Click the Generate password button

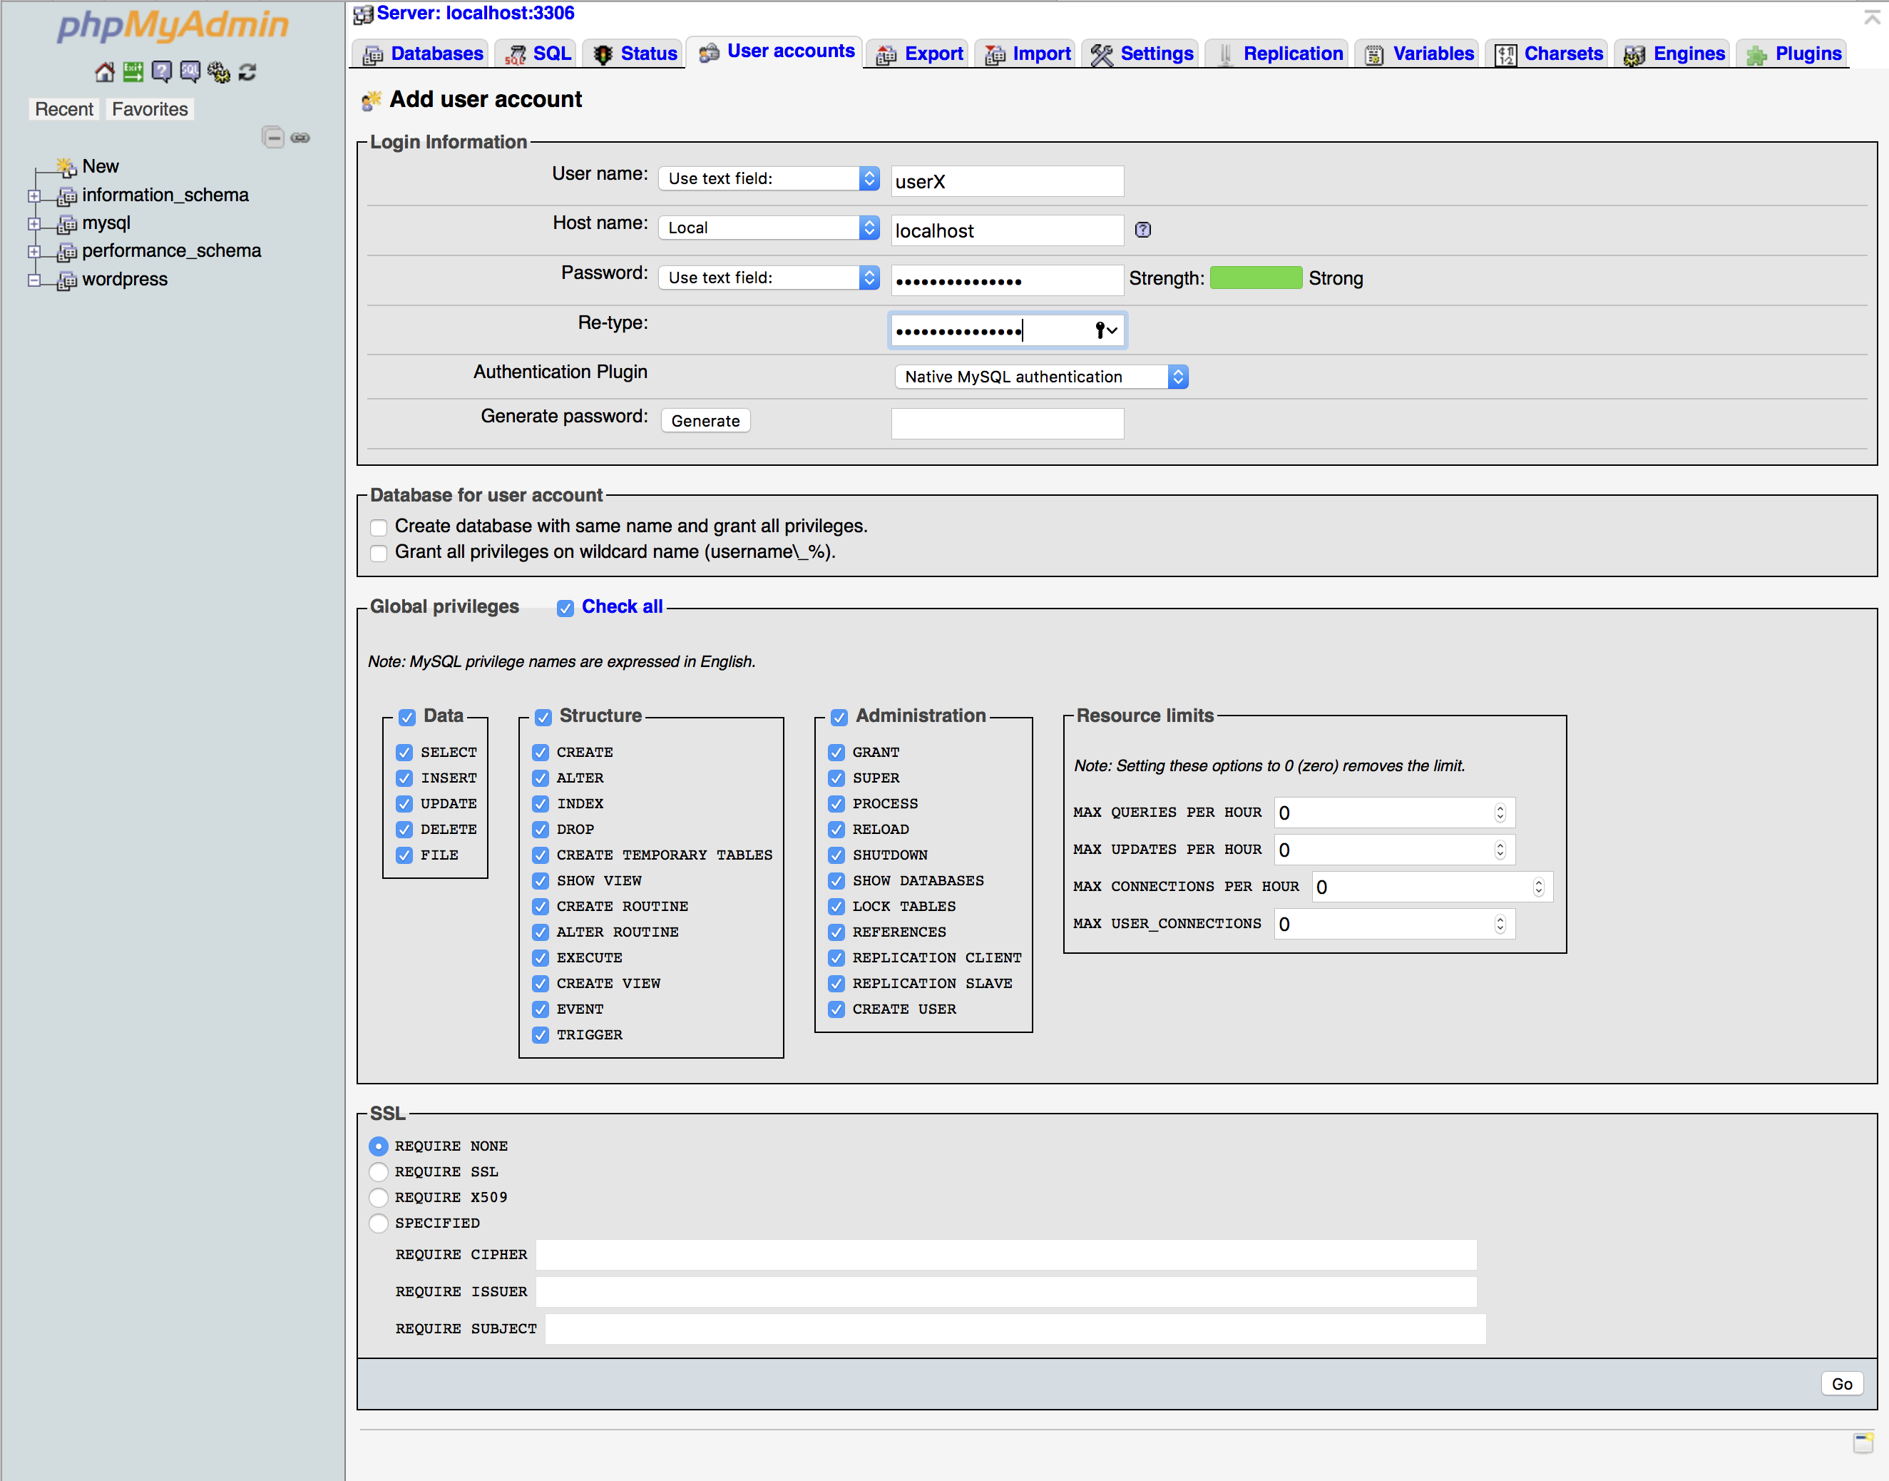pos(705,420)
